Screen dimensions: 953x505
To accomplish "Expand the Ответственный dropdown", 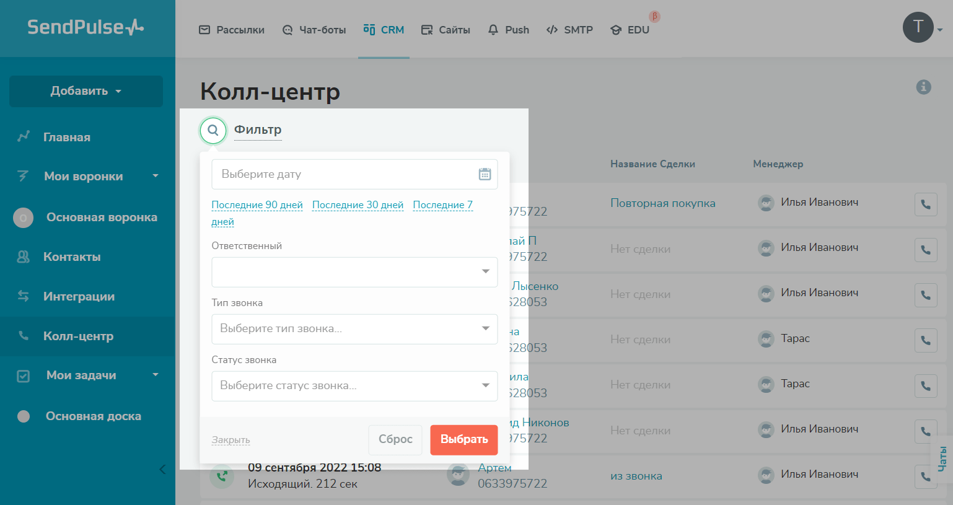I will (354, 272).
